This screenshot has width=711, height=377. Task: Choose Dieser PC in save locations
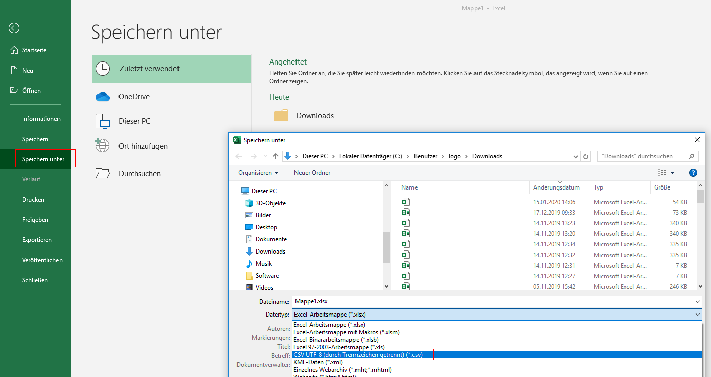[134, 121]
